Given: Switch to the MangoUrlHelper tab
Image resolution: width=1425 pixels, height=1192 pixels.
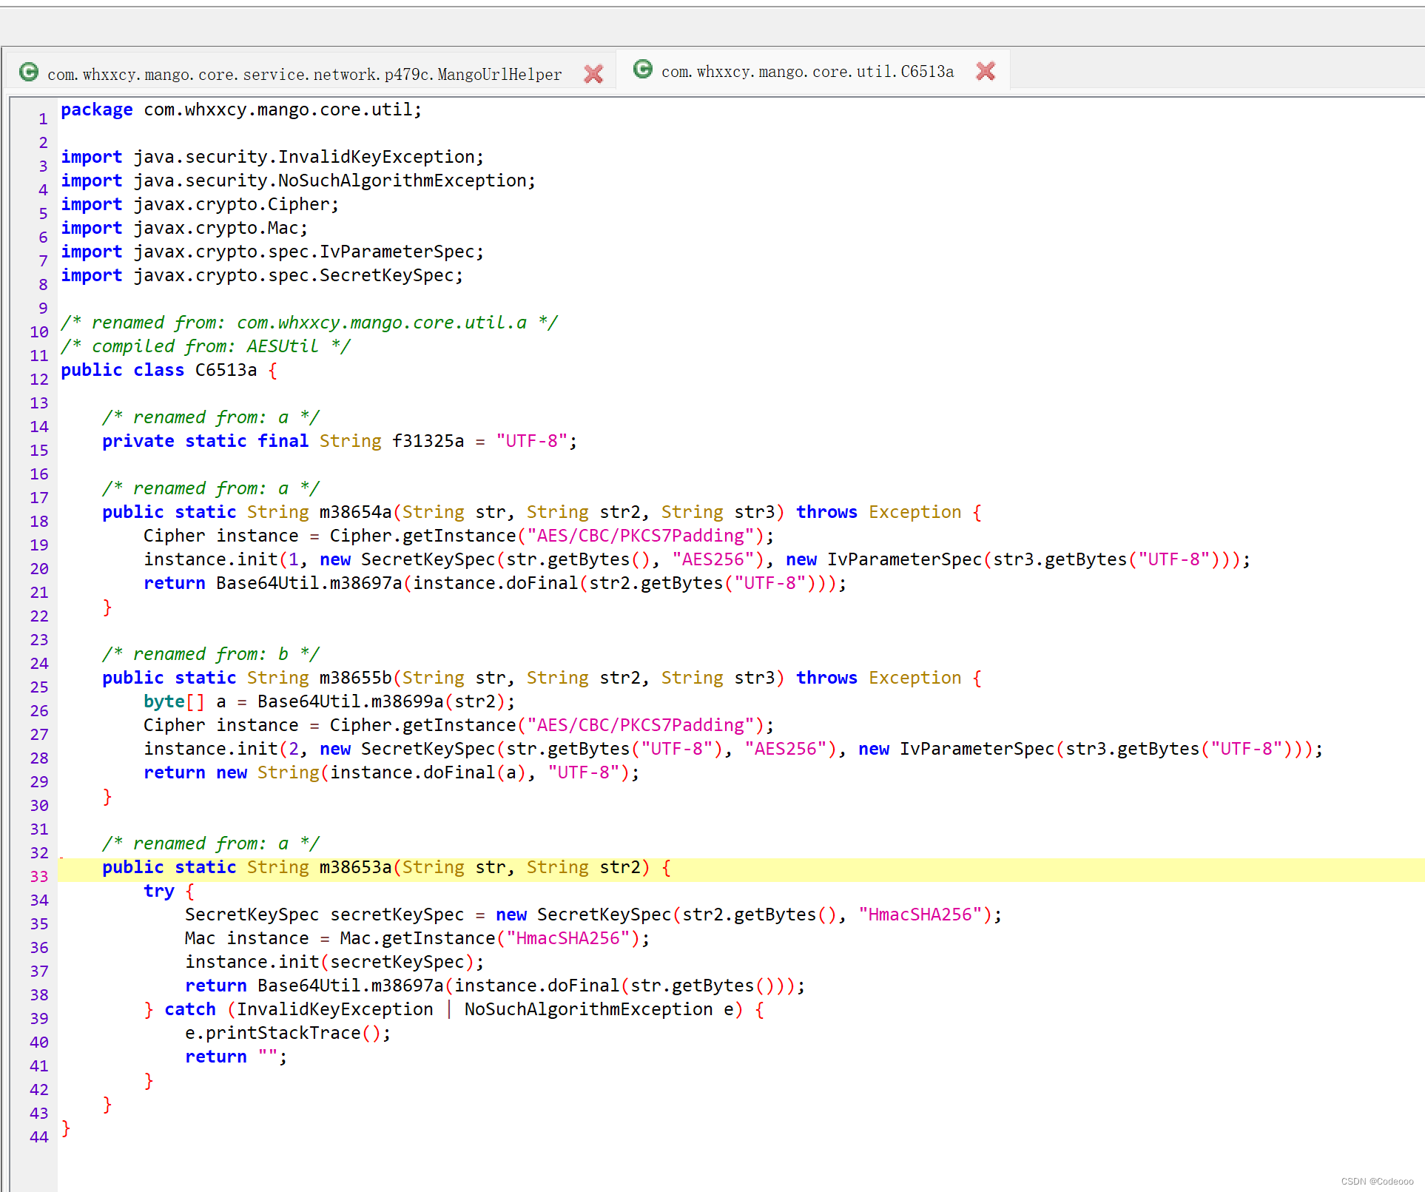Looking at the screenshot, I should click(x=304, y=75).
